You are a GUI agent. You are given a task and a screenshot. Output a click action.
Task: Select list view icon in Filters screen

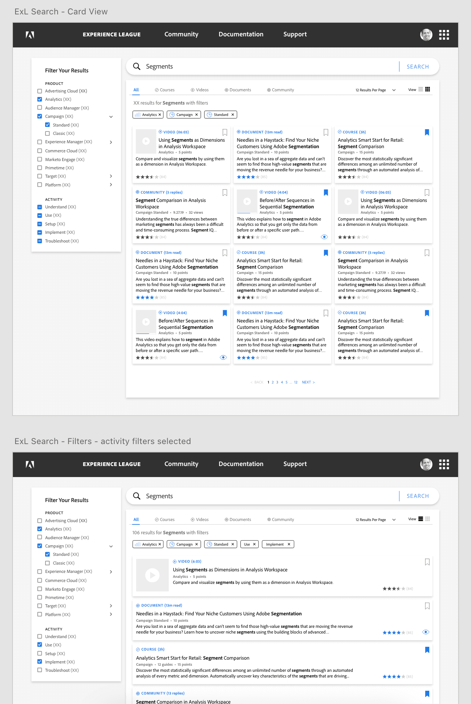click(421, 519)
